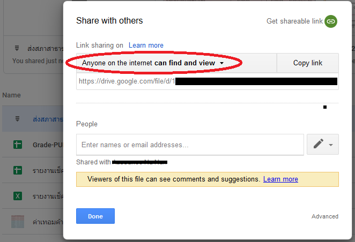Focus the Enter names or email addresses field
Viewport: 355px width, 242px height.
pyautogui.click(x=190, y=145)
